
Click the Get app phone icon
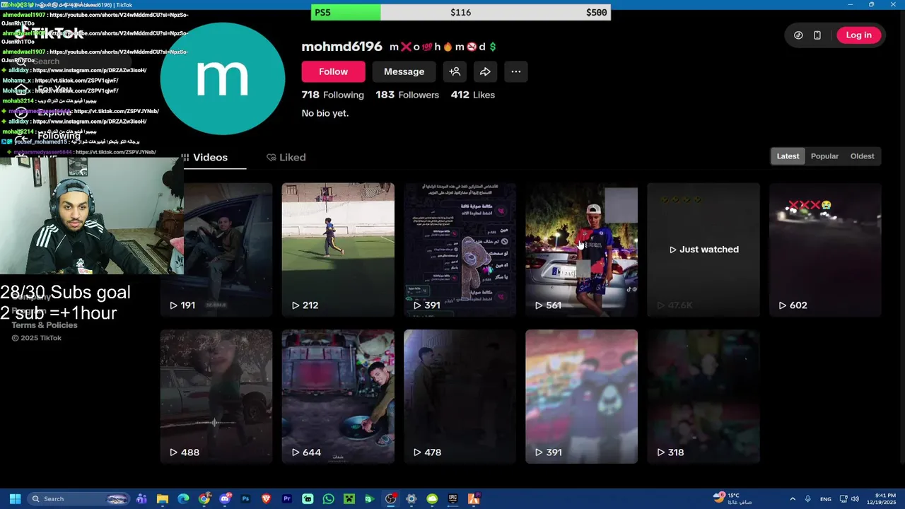(817, 35)
